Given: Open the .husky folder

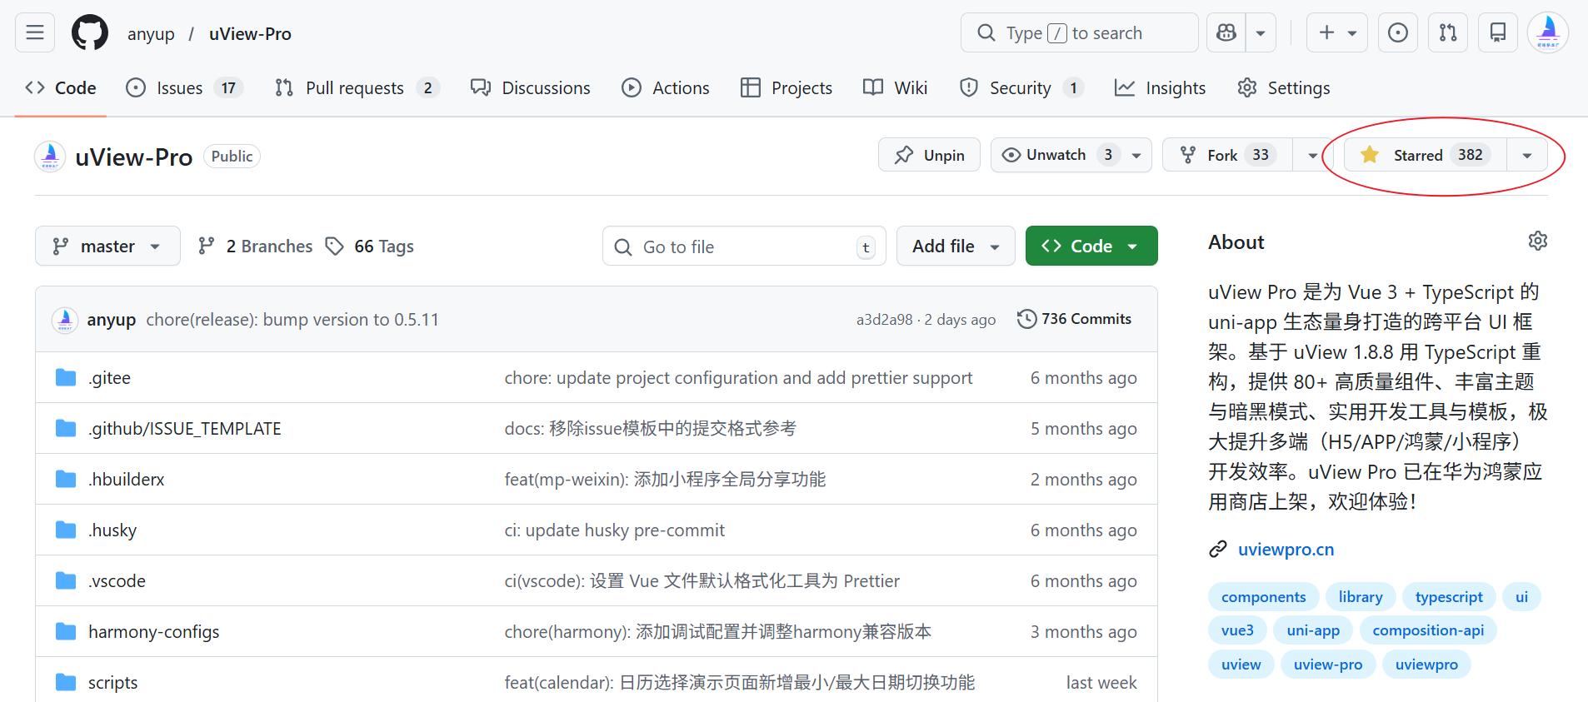Looking at the screenshot, I should click(112, 530).
